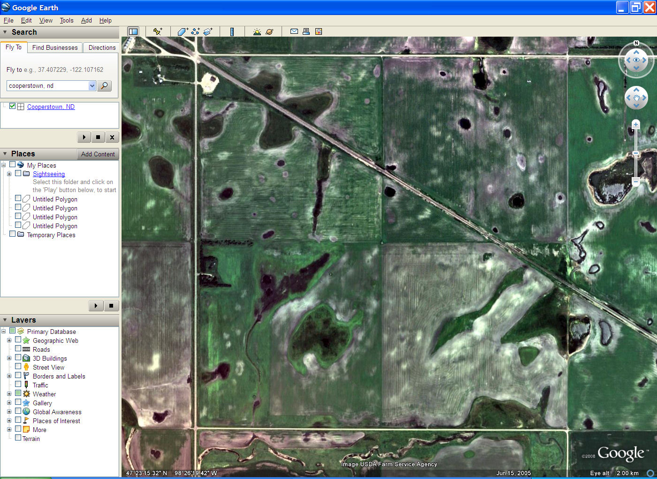
Task: Zoom out with the minus button
Action: tap(636, 181)
